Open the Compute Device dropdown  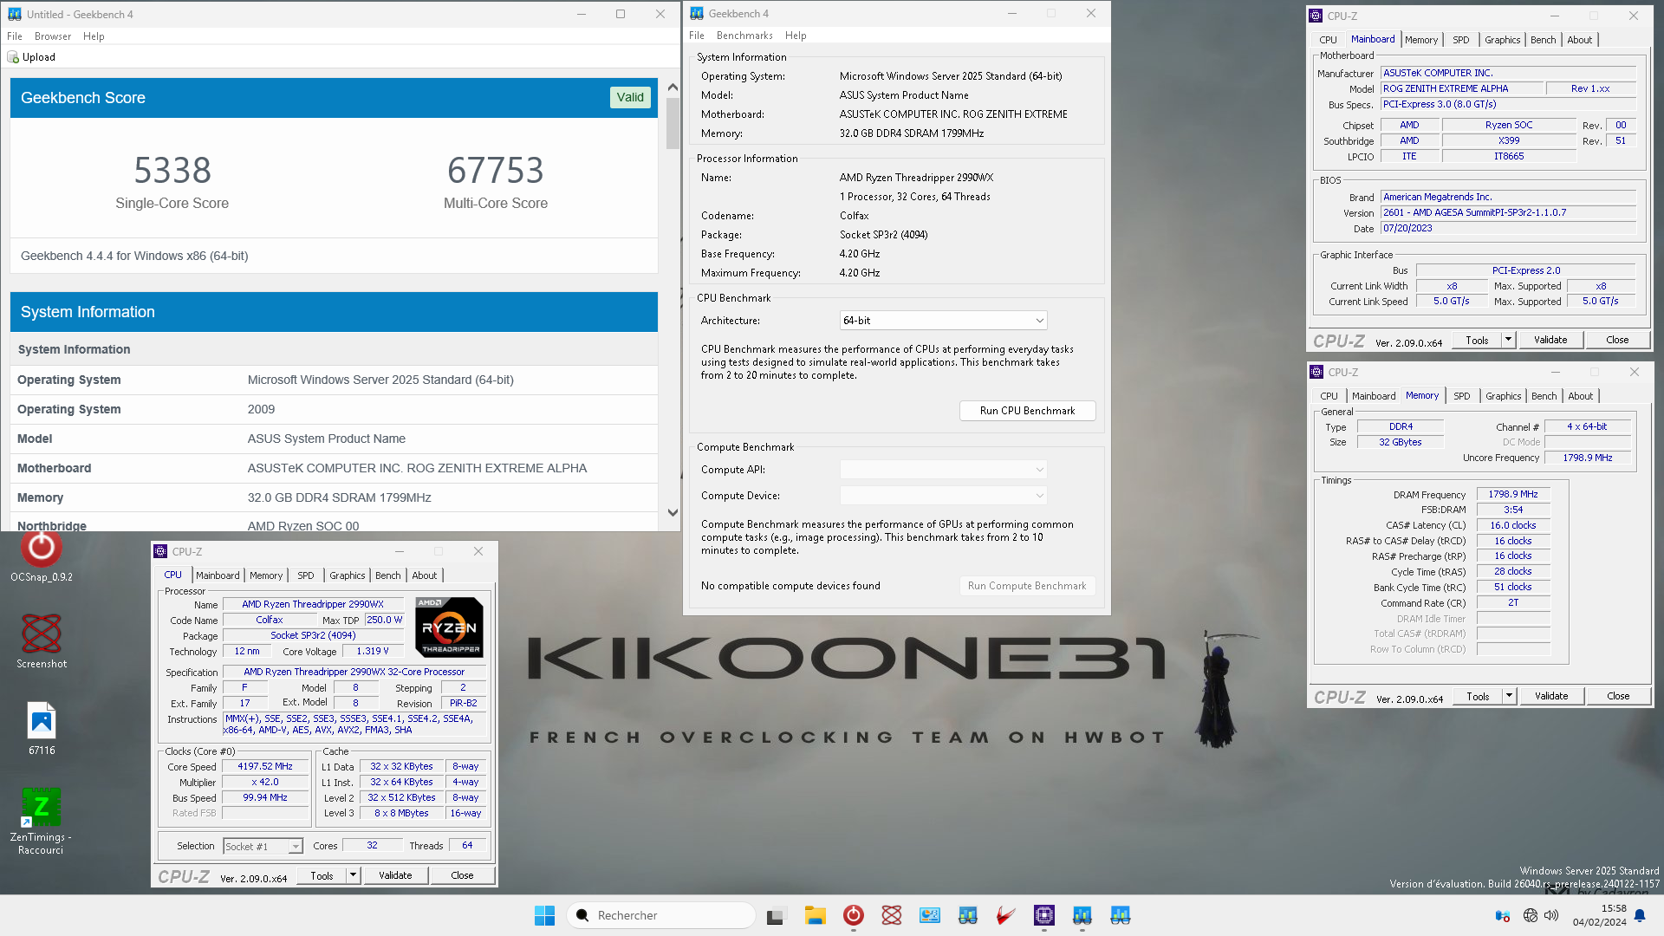pyautogui.click(x=943, y=496)
